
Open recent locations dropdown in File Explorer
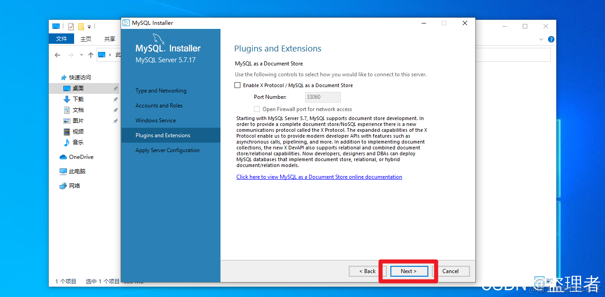(x=81, y=55)
